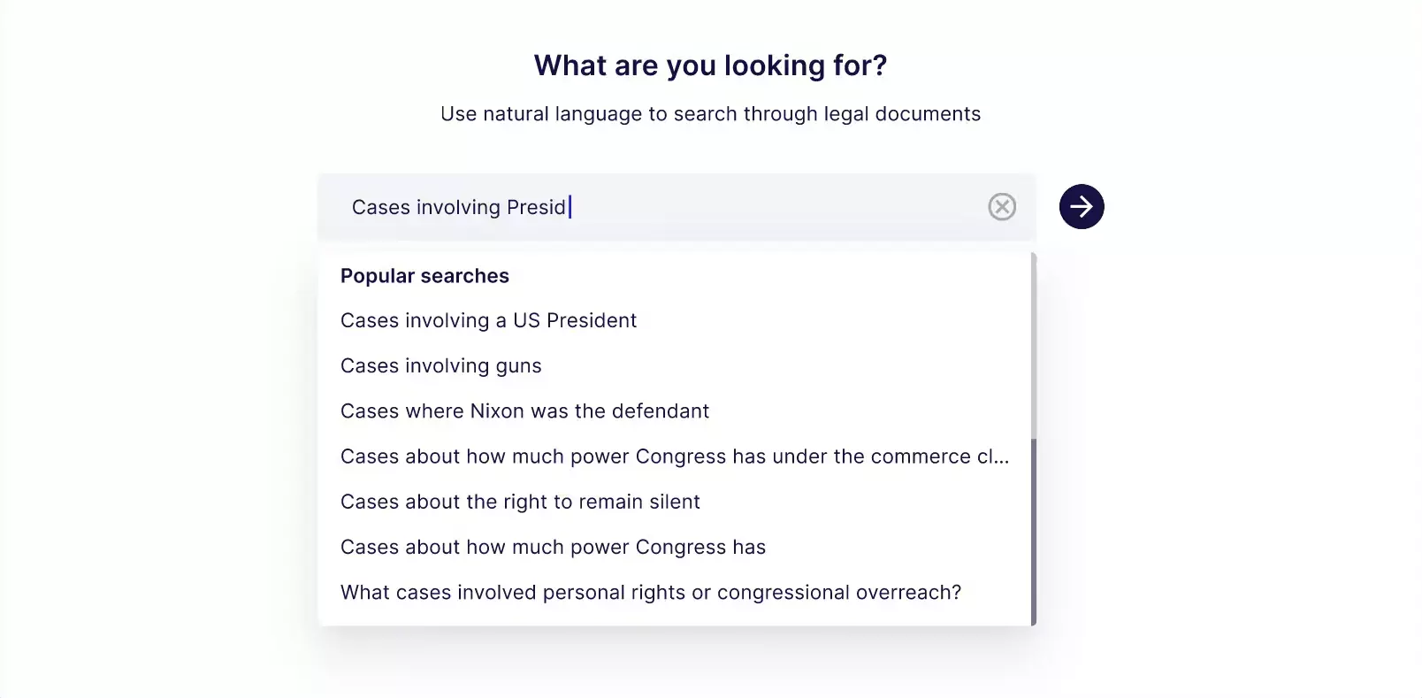Click the 'Popular searches' header
The image size is (1422, 698).
click(424, 275)
